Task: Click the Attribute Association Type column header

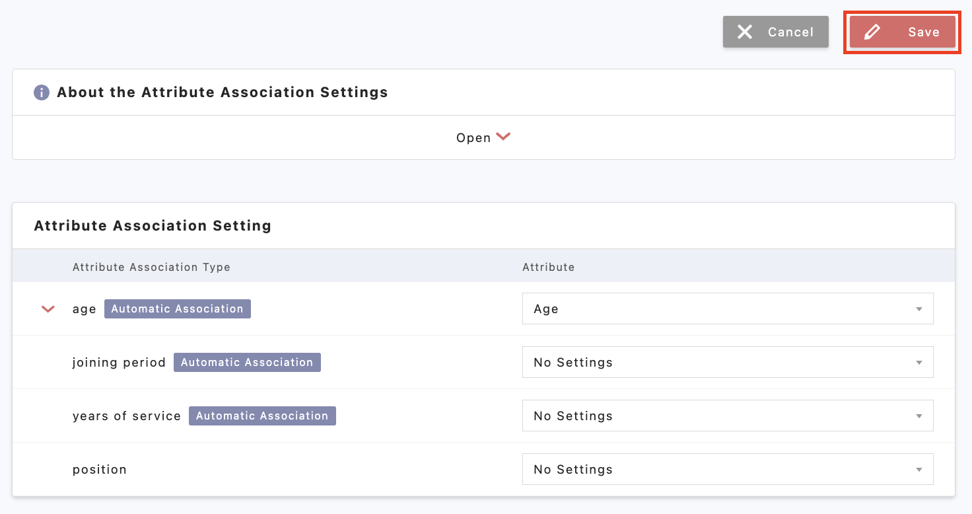Action: (151, 268)
